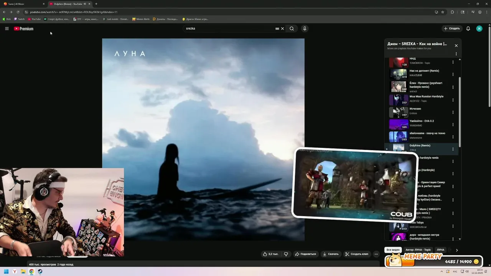Image resolution: width=491 pixels, height=276 pixels.
Task: Bookmark this page with the star icon
Action: pos(443,12)
